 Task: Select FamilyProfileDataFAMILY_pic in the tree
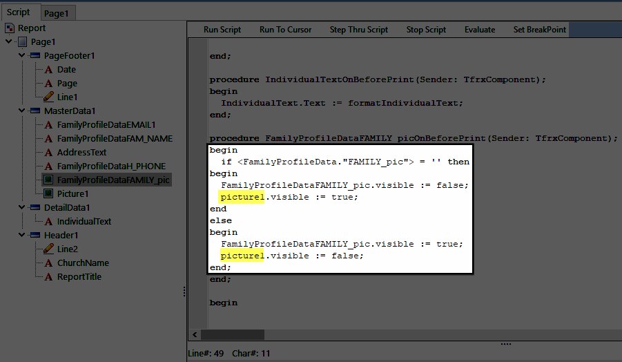[x=113, y=180]
